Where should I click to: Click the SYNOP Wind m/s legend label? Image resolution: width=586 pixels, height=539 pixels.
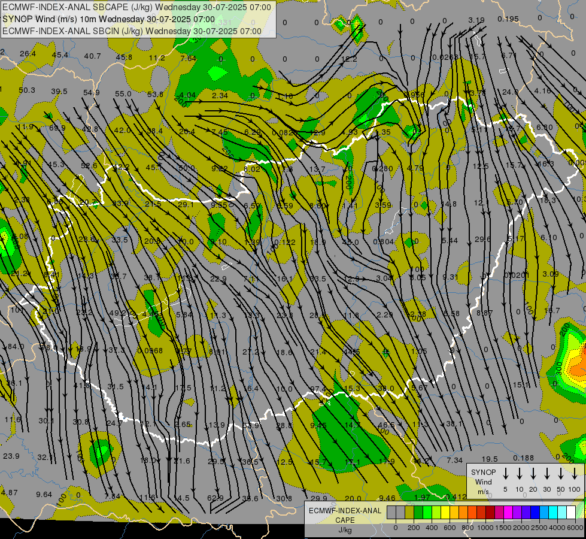pos(483,482)
